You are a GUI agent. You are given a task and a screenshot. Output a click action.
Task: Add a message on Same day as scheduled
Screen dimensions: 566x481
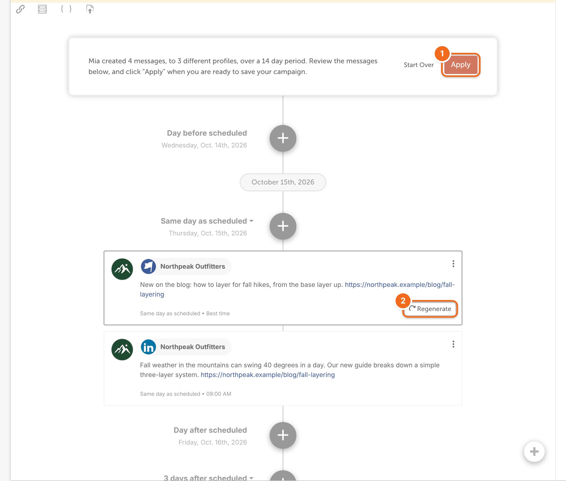click(283, 226)
